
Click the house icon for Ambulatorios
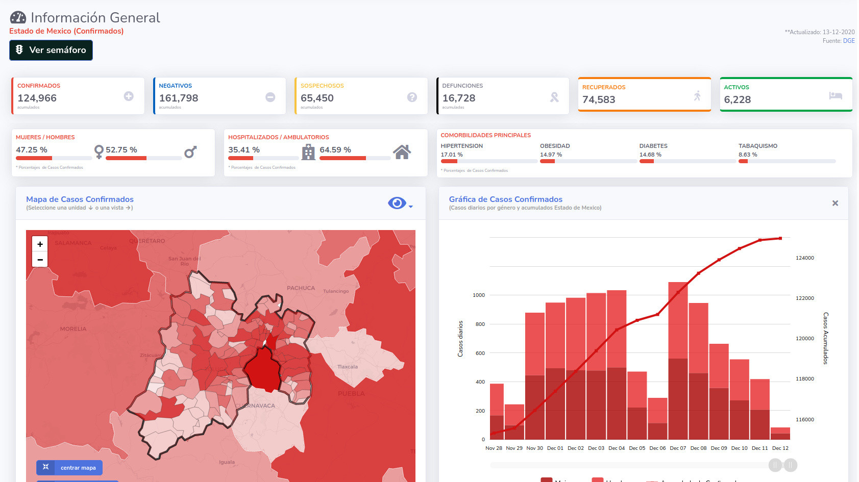(402, 152)
